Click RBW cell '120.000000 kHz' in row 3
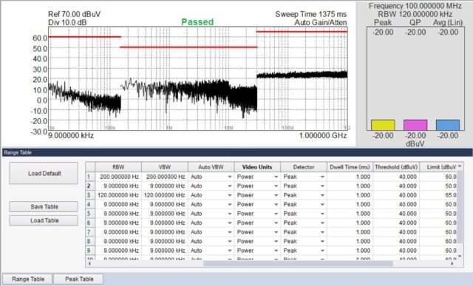Viewport: 473px width, 286px height. click(118, 195)
